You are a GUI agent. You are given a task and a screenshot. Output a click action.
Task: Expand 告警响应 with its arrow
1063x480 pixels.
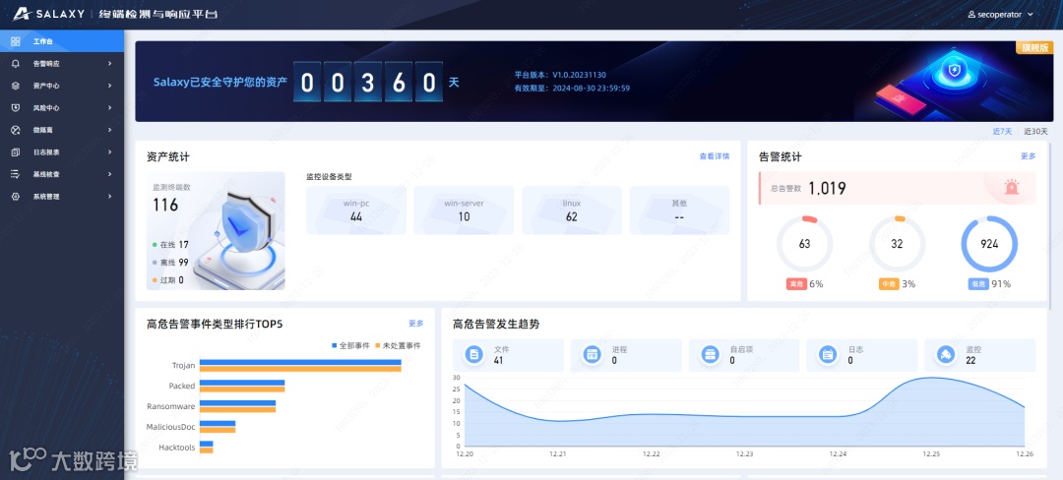[110, 64]
